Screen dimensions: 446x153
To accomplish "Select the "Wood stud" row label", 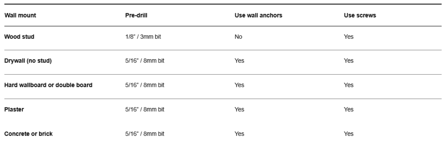I will coord(19,37).
